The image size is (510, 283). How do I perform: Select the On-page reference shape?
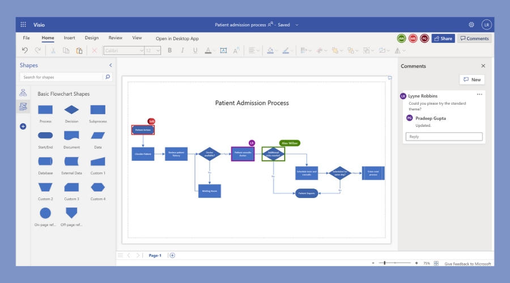pos(45,213)
